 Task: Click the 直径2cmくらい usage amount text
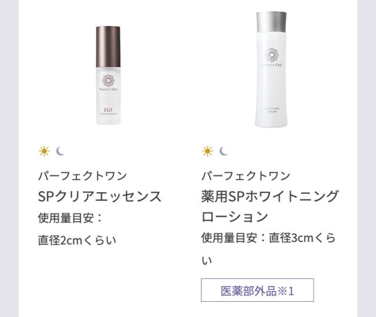click(x=77, y=240)
